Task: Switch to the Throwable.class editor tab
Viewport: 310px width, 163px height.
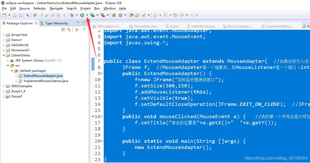Action: 143,26
